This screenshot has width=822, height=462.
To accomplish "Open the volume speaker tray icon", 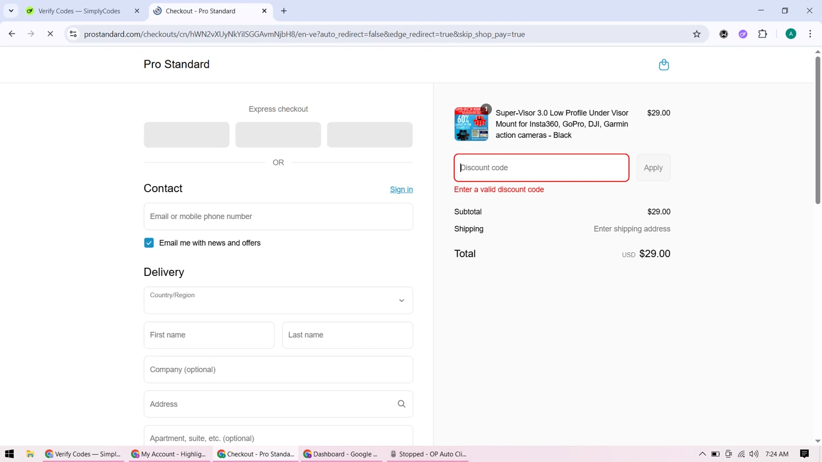I will click(x=754, y=454).
